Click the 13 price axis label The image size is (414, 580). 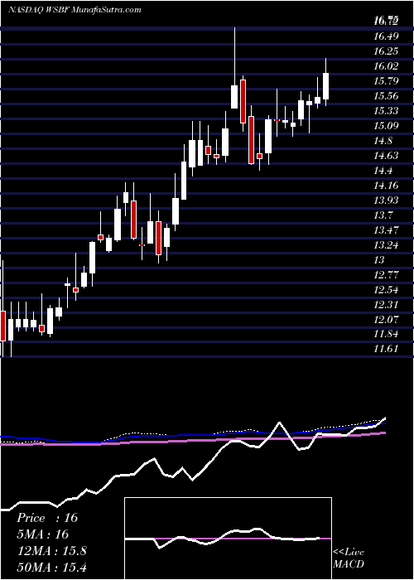(379, 260)
